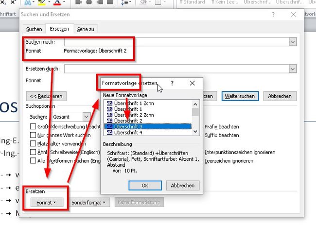The image size is (316, 225).
Task: Click the Keine Formatierung button
Action: pos(139,202)
